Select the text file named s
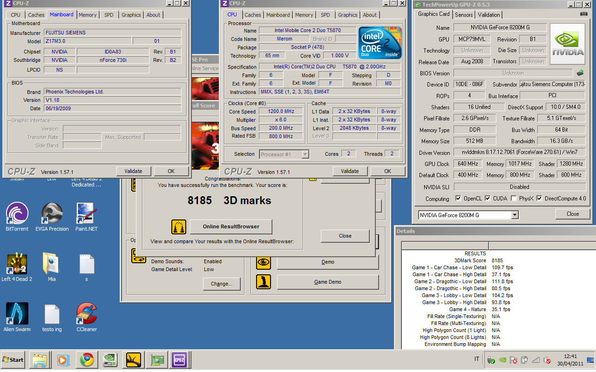This screenshot has height=372, width=596. 87,267
